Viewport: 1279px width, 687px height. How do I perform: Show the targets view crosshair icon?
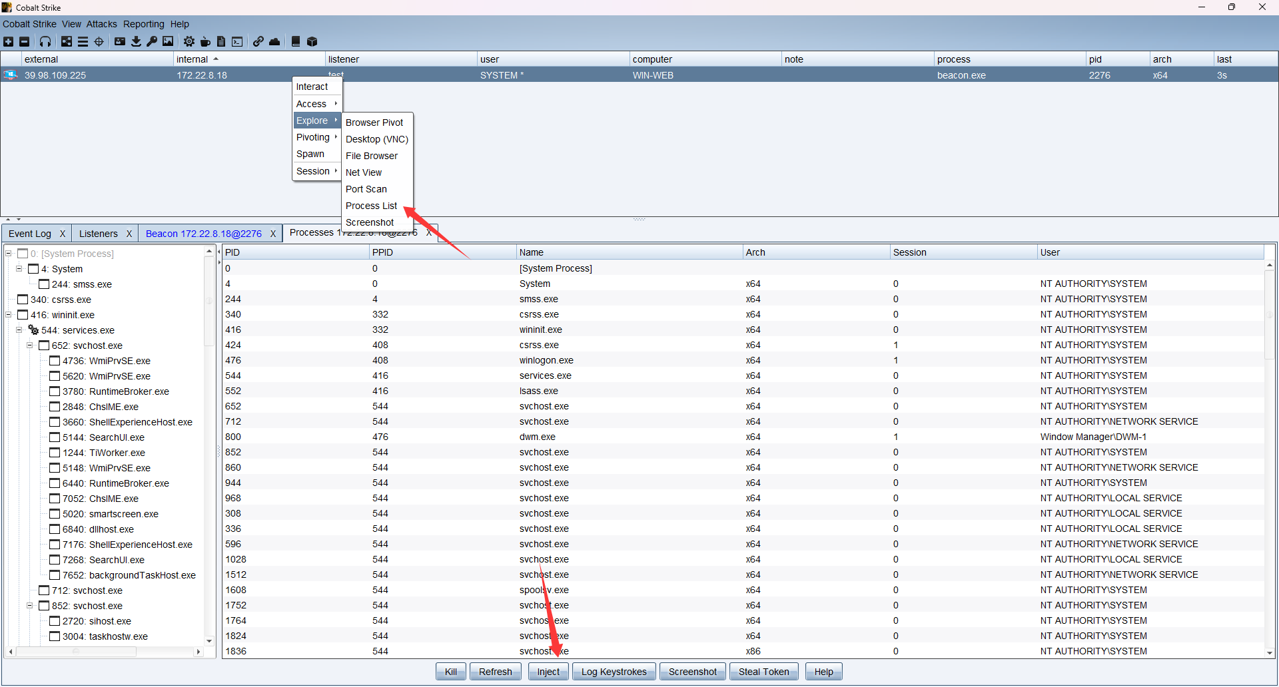99,41
